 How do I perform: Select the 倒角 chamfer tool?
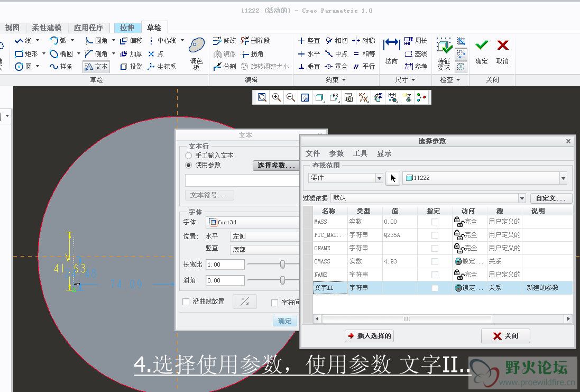click(96, 53)
